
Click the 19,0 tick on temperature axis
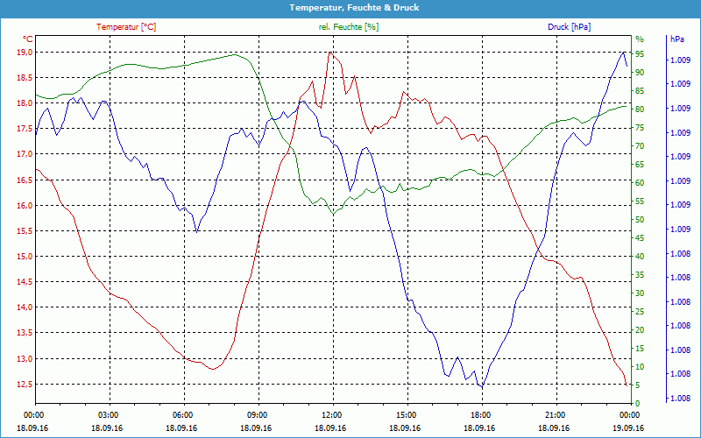(x=25, y=53)
